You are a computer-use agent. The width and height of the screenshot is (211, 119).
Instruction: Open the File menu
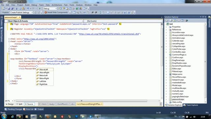tap(2, 5)
